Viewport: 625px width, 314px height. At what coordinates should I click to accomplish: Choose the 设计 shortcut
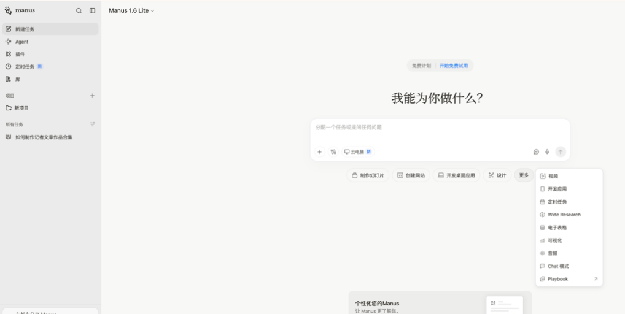497,175
